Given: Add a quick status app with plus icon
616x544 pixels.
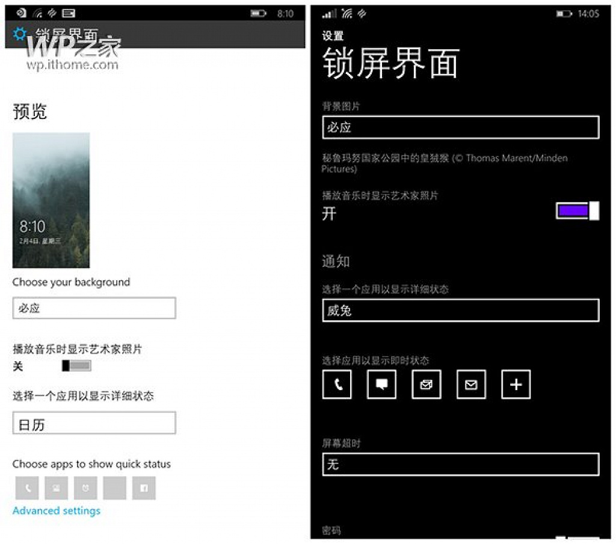Looking at the screenshot, I should 516,384.
